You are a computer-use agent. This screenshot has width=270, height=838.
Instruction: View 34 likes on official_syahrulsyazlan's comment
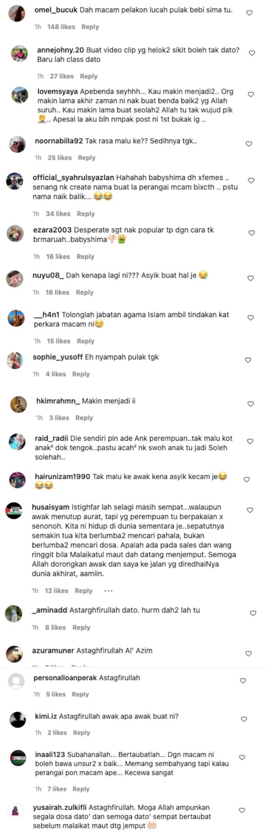click(x=58, y=214)
